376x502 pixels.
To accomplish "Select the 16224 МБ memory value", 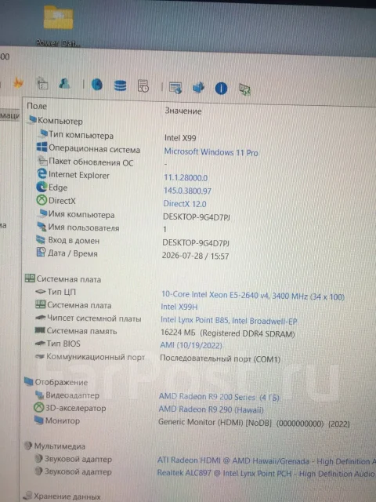I will pyautogui.click(x=228, y=333).
